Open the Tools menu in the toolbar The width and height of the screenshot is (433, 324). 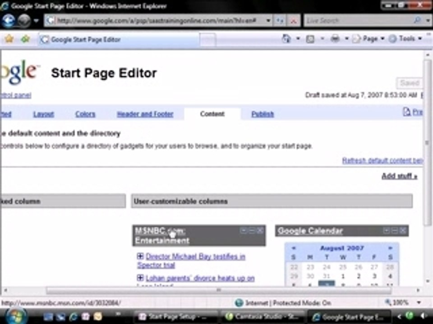405,39
